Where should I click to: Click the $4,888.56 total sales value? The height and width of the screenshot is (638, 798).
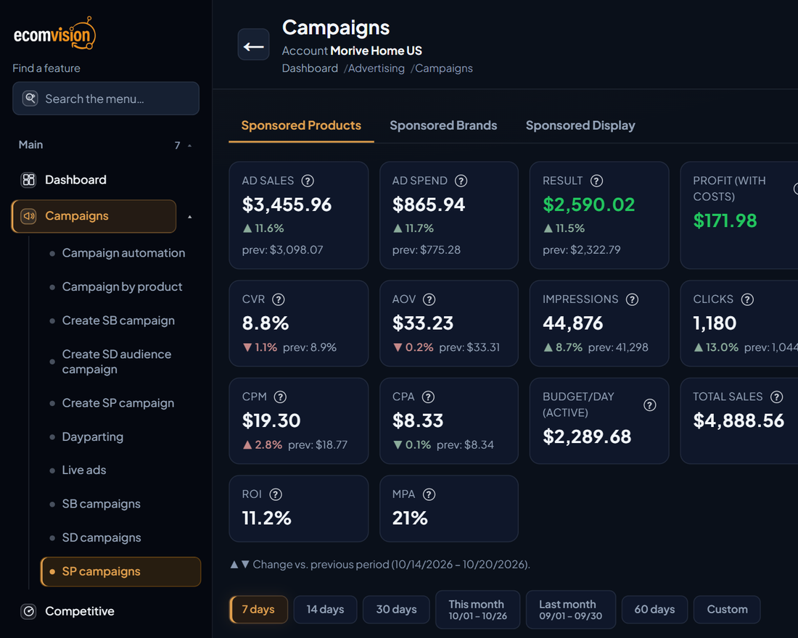pos(739,420)
